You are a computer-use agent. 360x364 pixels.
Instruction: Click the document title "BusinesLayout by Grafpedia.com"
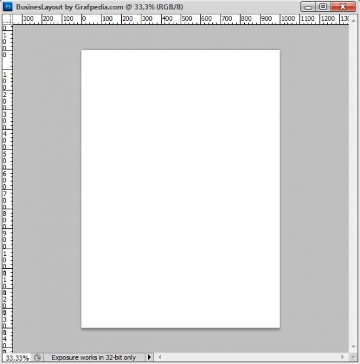(x=69, y=7)
